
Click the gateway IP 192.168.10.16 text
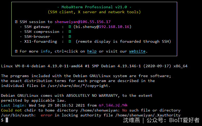coord(114,27)
